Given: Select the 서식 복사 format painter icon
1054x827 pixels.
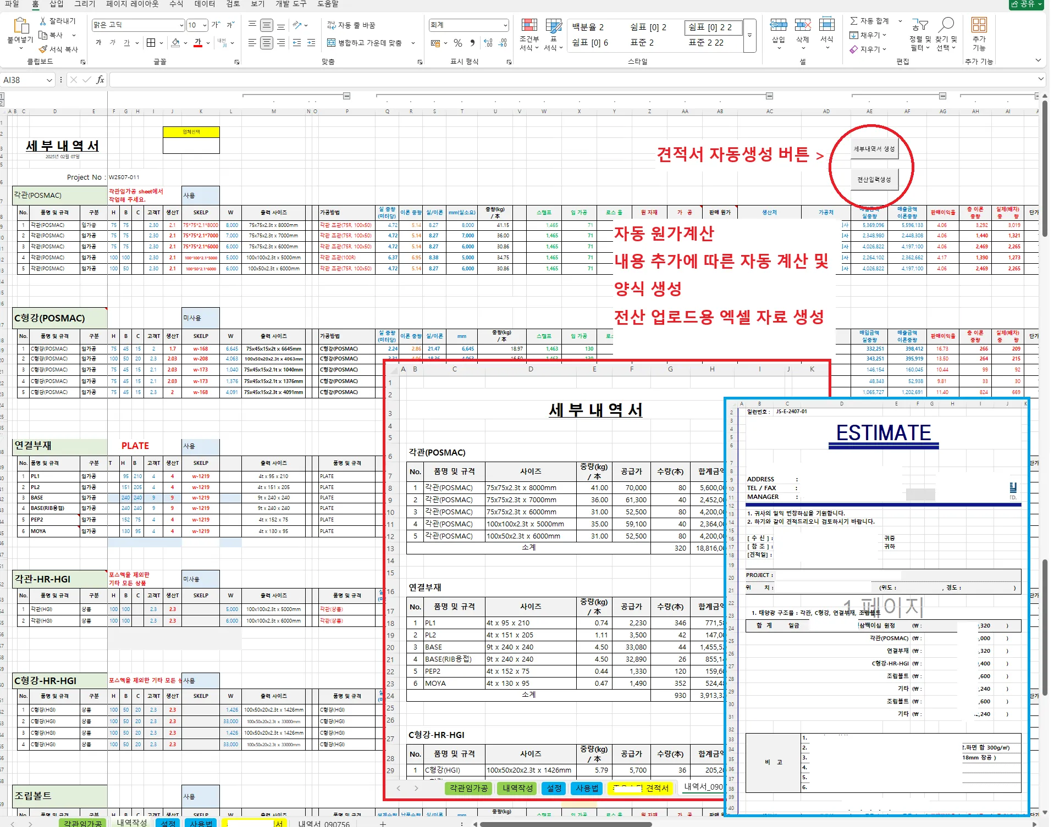Looking at the screenshot, I should 43,48.
